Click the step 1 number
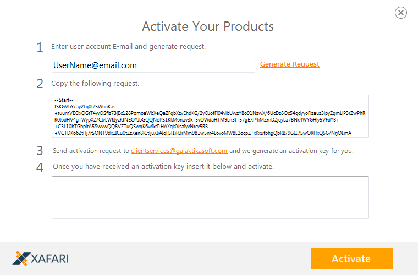The image size is (418, 275). coord(40,47)
